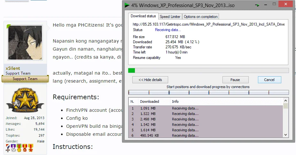The image size is (296, 155).
Task: Cancel the download
Action: pyautogui.click(x=269, y=80)
